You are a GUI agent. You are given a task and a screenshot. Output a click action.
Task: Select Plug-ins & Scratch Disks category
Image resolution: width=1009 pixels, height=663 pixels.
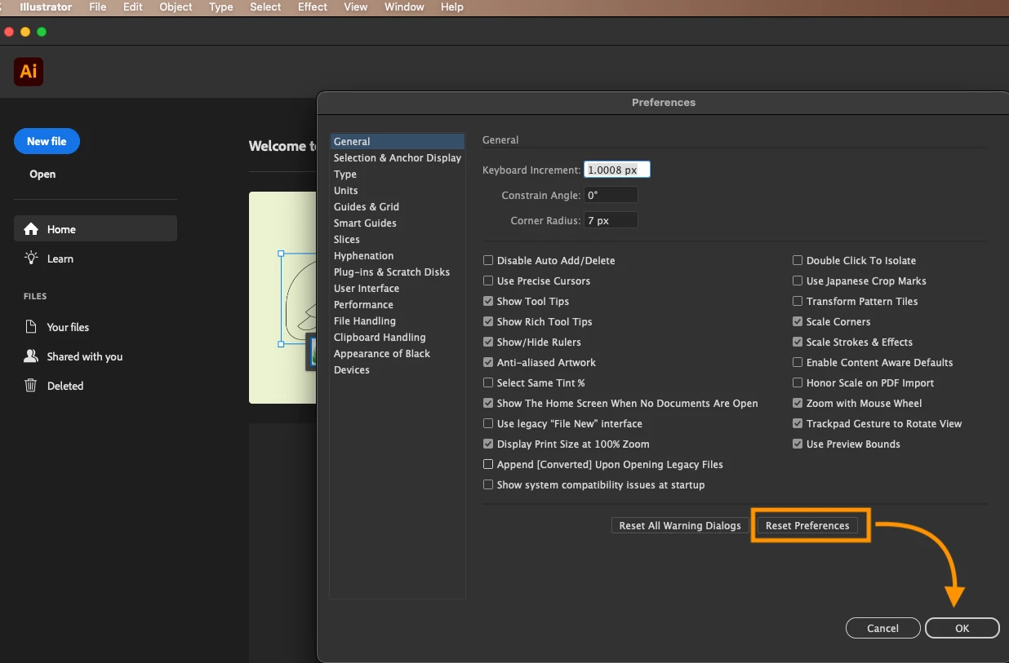pyautogui.click(x=397, y=272)
